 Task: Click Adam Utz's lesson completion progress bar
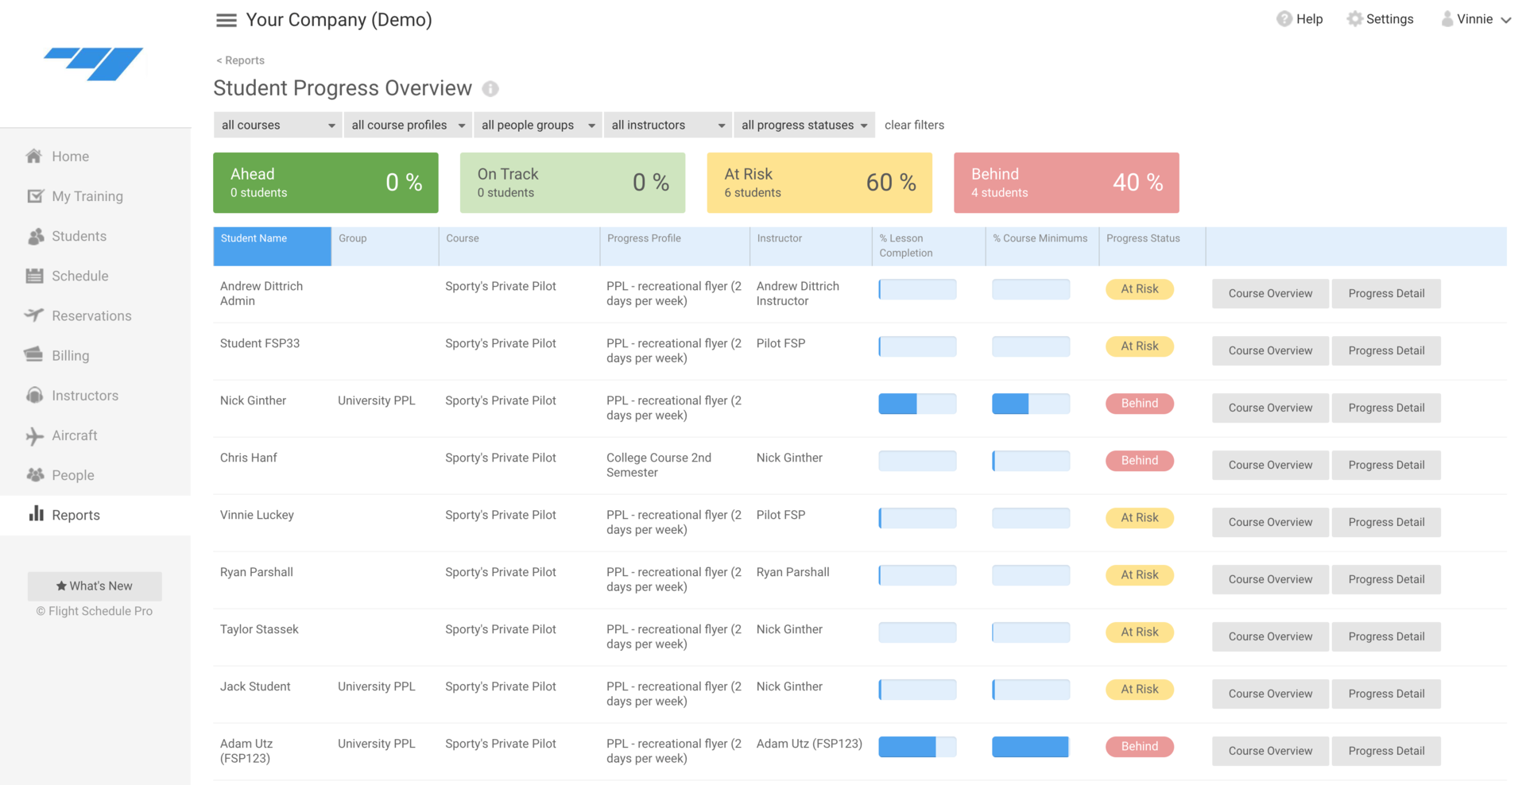coord(917,747)
